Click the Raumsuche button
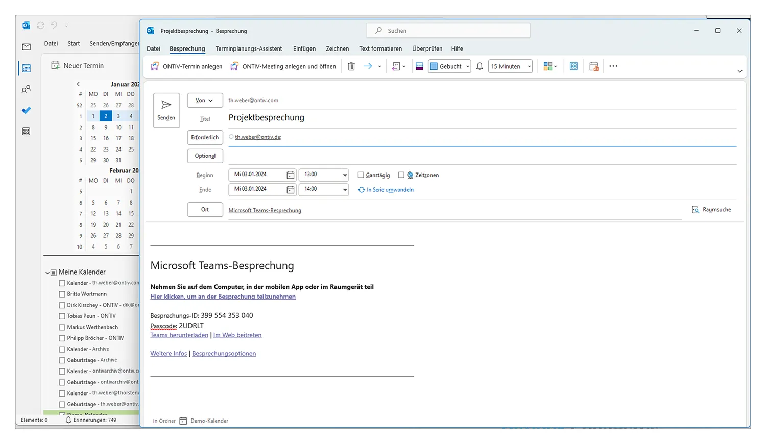Screen dimensions: 766x444 [x=711, y=210]
